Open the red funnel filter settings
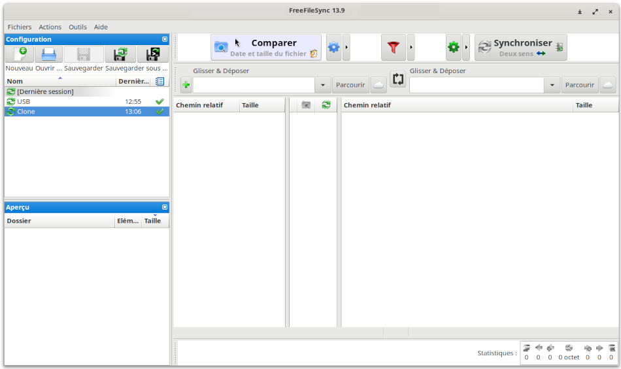This screenshot has height=369, width=621. [394, 48]
